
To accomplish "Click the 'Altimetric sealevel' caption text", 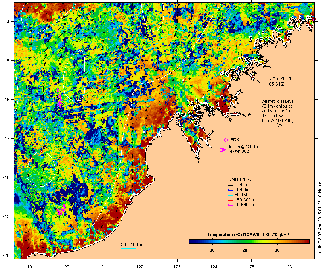I will [x=278, y=101].
